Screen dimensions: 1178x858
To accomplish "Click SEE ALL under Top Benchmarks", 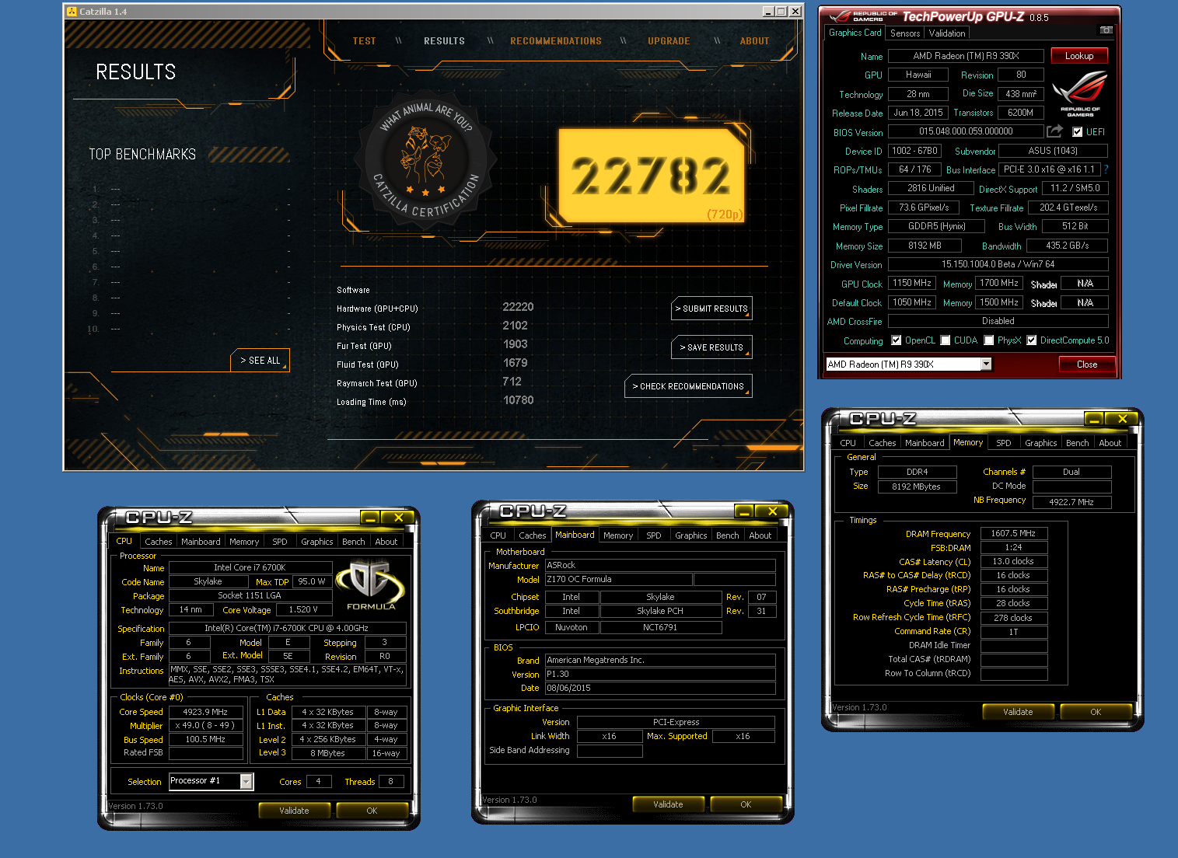I will tap(260, 361).
